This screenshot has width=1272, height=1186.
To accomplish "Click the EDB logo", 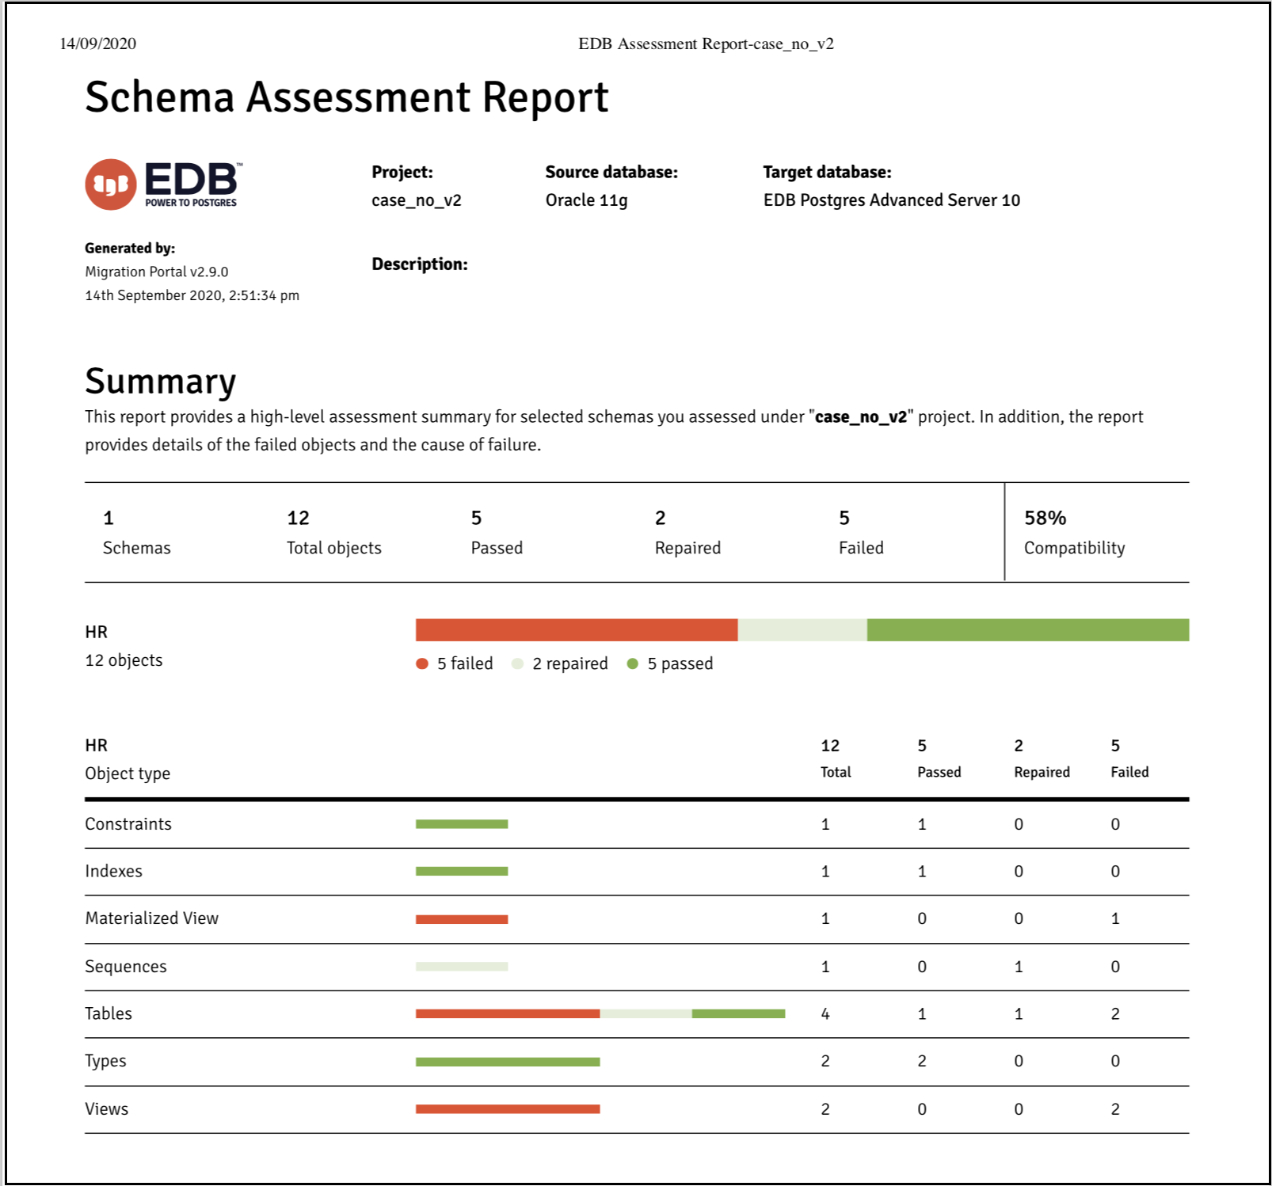I will 164,184.
